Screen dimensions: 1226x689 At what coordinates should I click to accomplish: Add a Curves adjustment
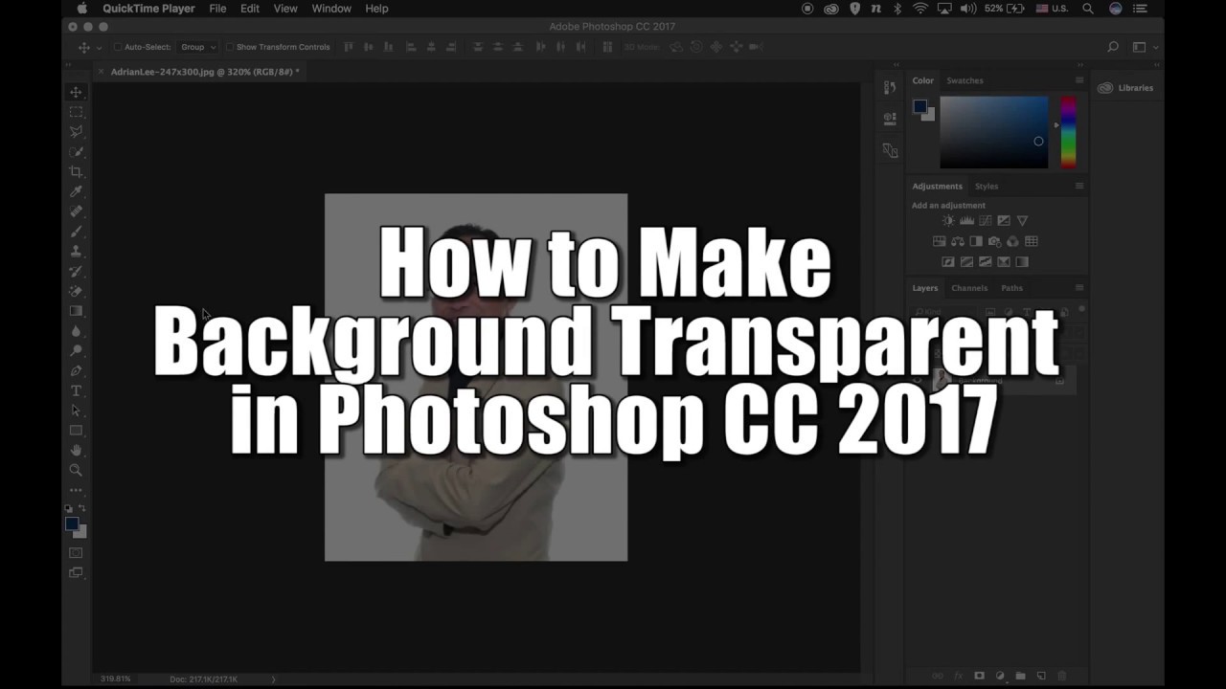(985, 221)
